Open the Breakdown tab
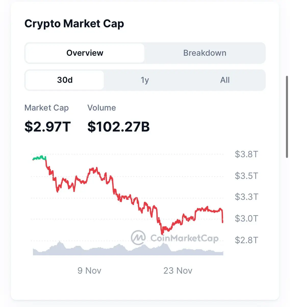 [x=205, y=53]
